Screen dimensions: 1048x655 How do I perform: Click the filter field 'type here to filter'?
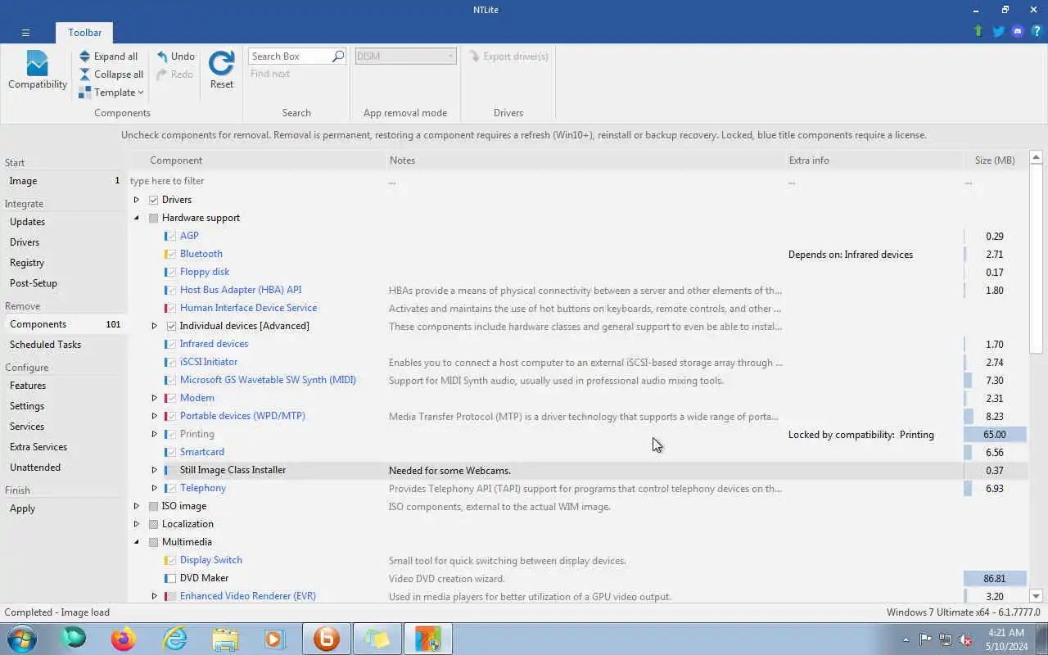click(x=256, y=181)
